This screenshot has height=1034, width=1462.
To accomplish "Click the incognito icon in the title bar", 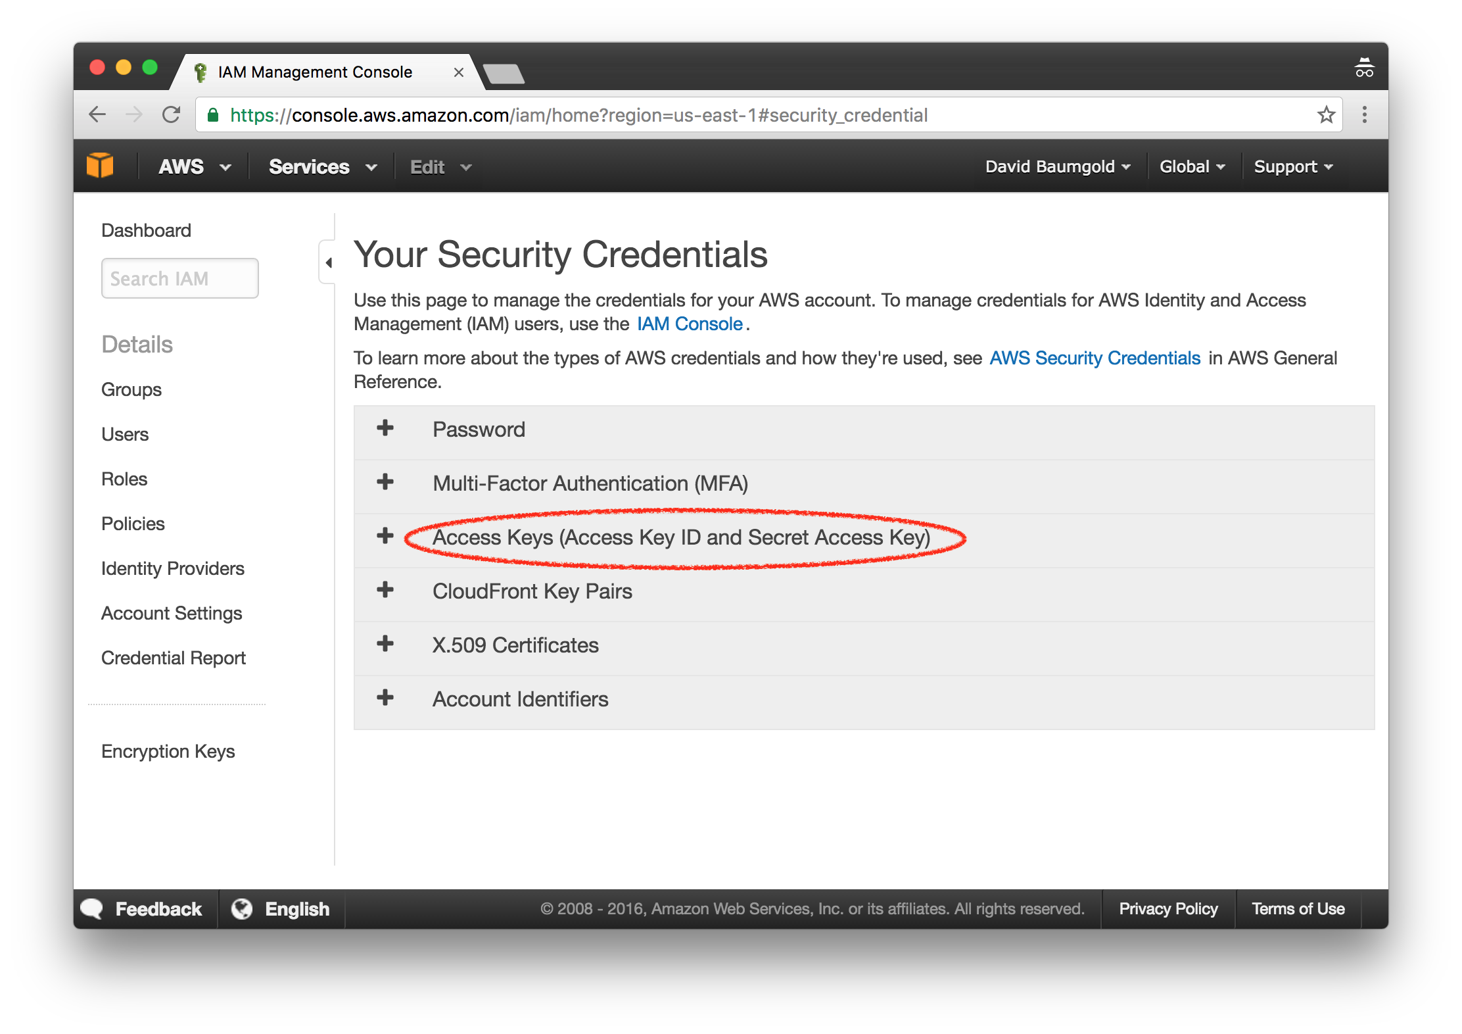I will (1364, 68).
